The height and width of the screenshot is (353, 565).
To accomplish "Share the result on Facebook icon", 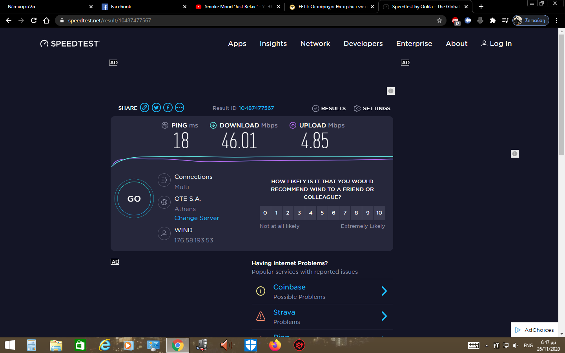I will [x=168, y=107].
